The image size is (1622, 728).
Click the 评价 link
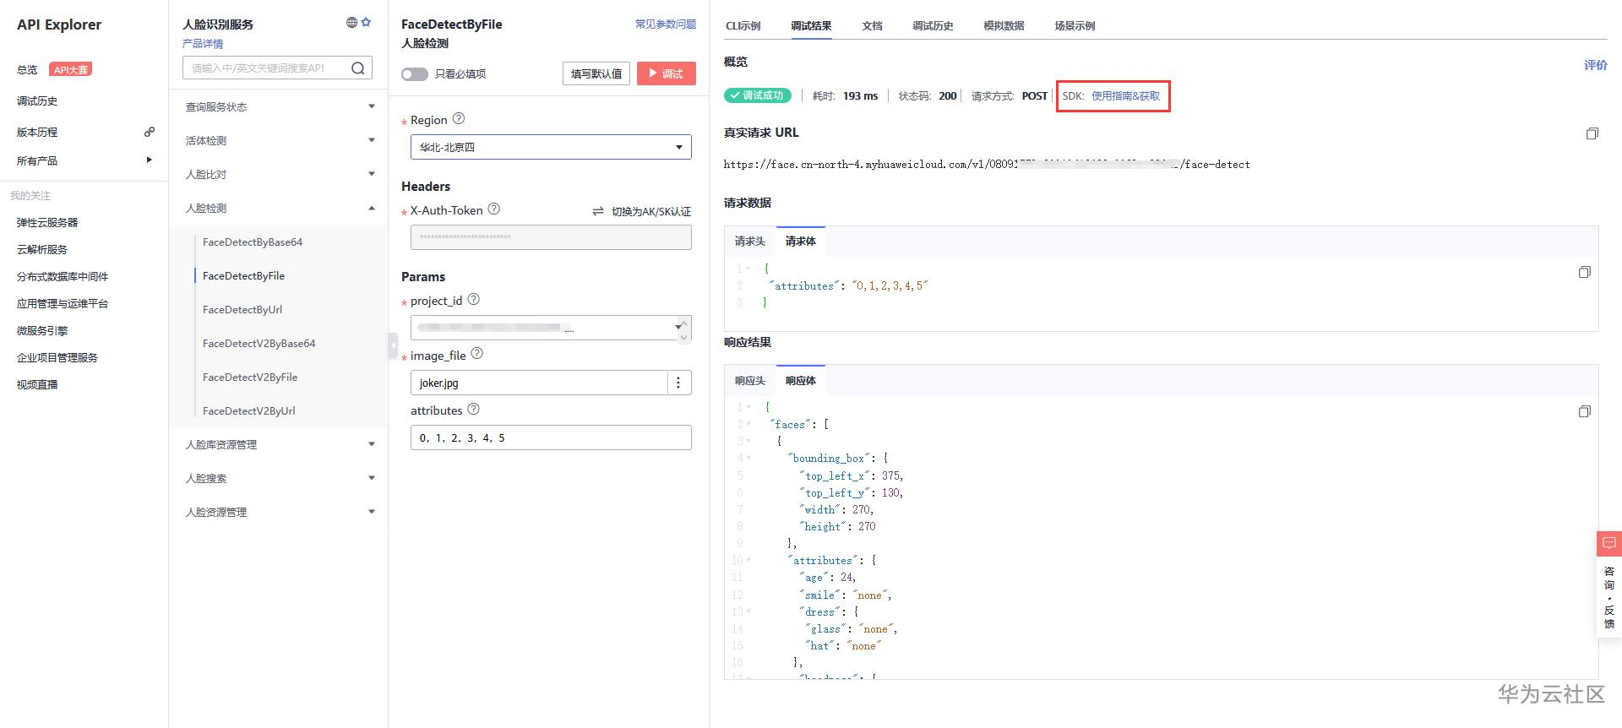[1596, 65]
